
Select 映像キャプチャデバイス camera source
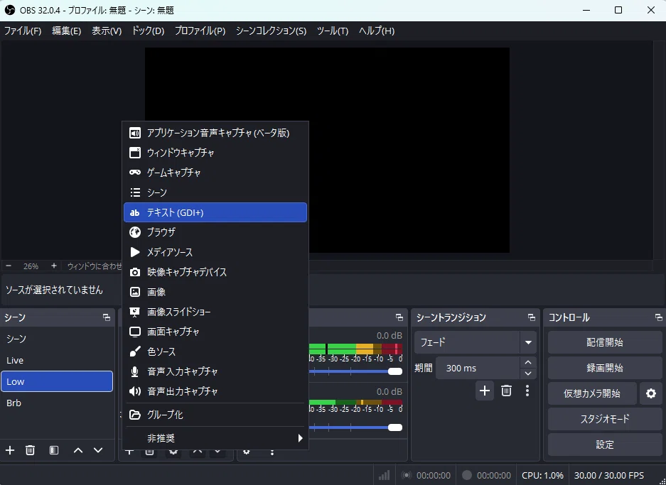(215, 272)
